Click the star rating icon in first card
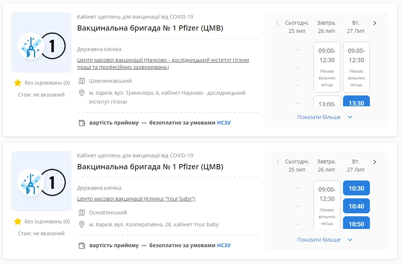This screenshot has width=402, height=264. [18, 83]
